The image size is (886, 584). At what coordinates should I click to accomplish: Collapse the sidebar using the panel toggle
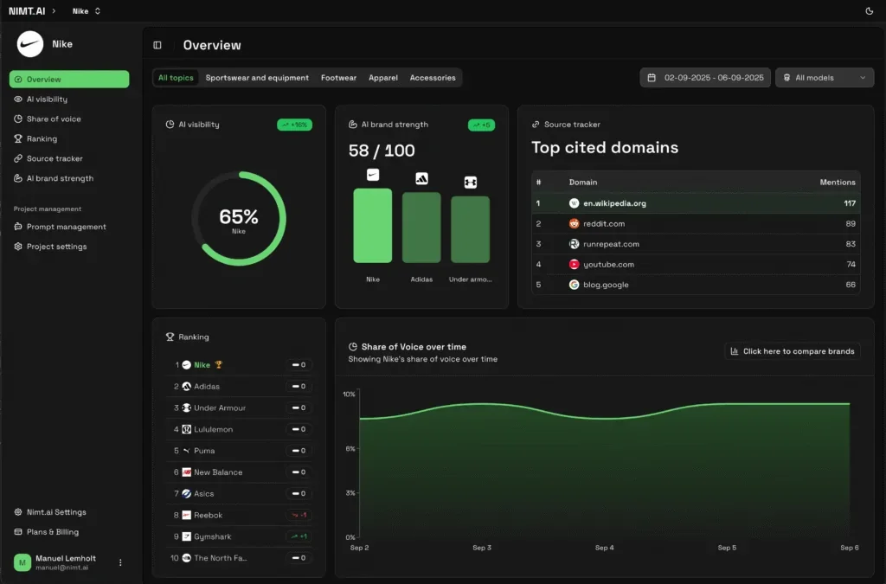158,44
